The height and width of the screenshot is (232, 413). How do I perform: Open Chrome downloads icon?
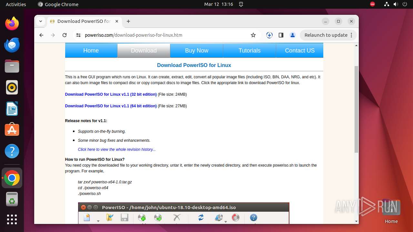coord(269,35)
